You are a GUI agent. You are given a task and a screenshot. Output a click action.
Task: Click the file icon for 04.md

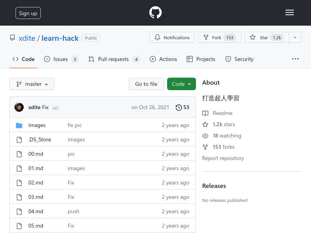tap(19, 211)
